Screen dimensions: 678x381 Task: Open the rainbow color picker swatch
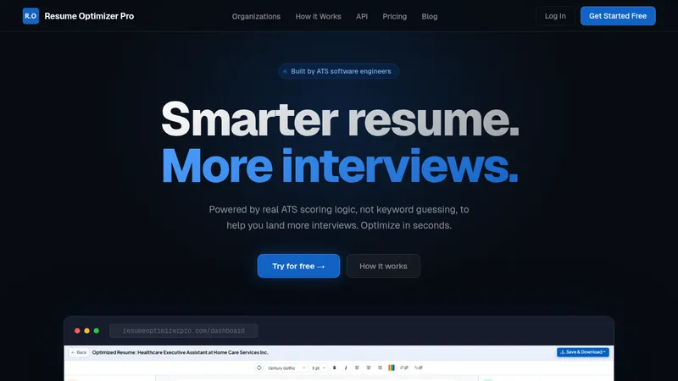coord(392,367)
